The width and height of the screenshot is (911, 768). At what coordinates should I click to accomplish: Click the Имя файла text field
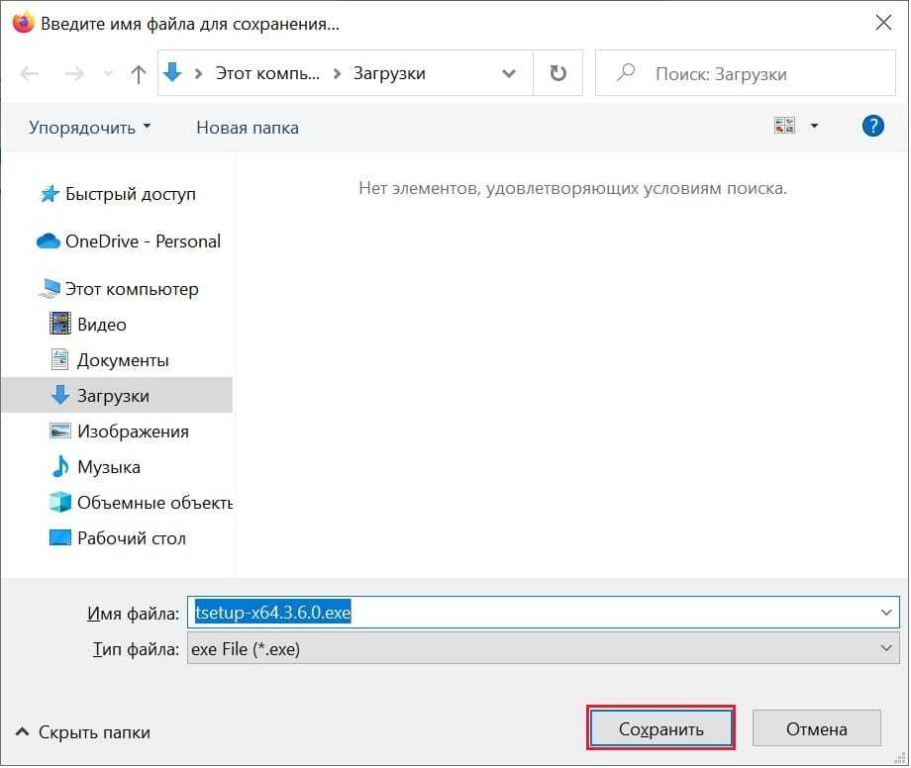(535, 614)
